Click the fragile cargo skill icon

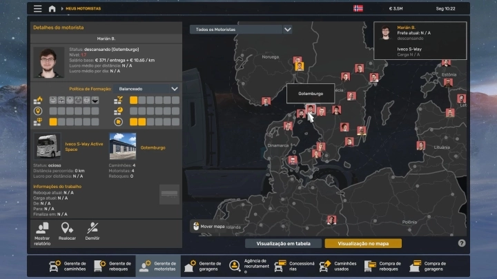click(118, 101)
